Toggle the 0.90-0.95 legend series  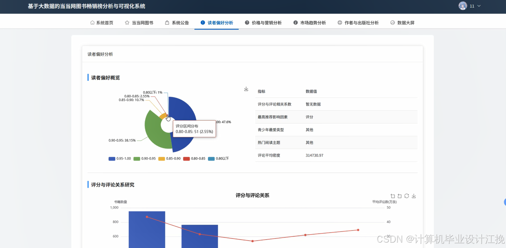coord(145,158)
